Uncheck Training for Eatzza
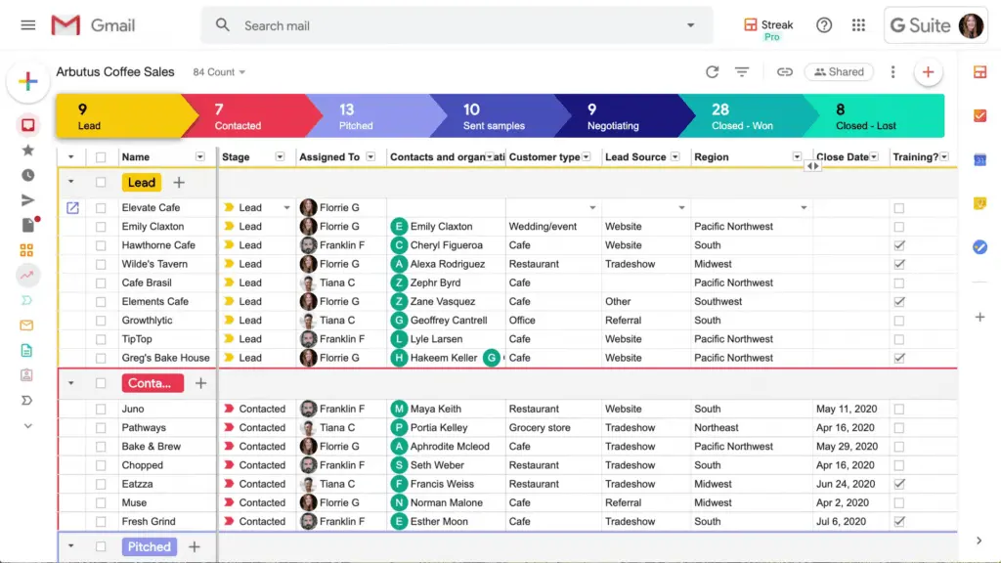The height and width of the screenshot is (563, 1001). [x=899, y=485]
